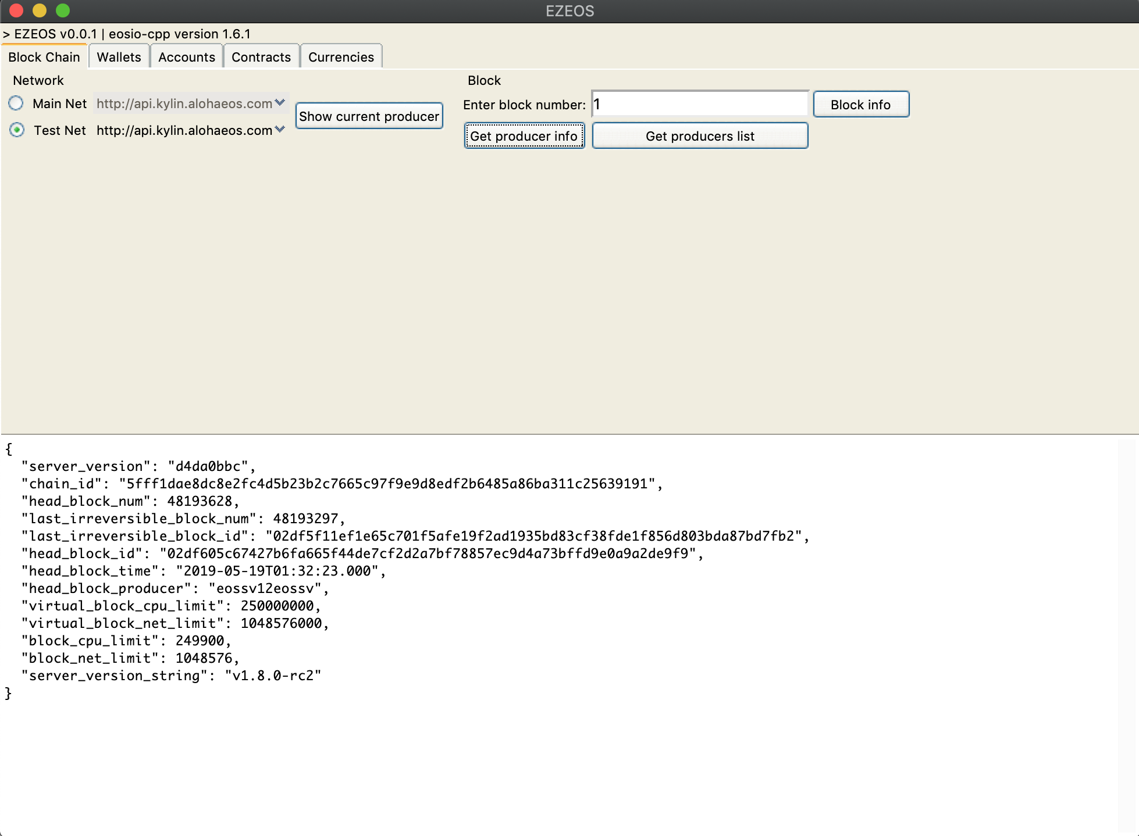Click the green maximize window button
Image resolution: width=1139 pixels, height=836 pixels.
63,10
